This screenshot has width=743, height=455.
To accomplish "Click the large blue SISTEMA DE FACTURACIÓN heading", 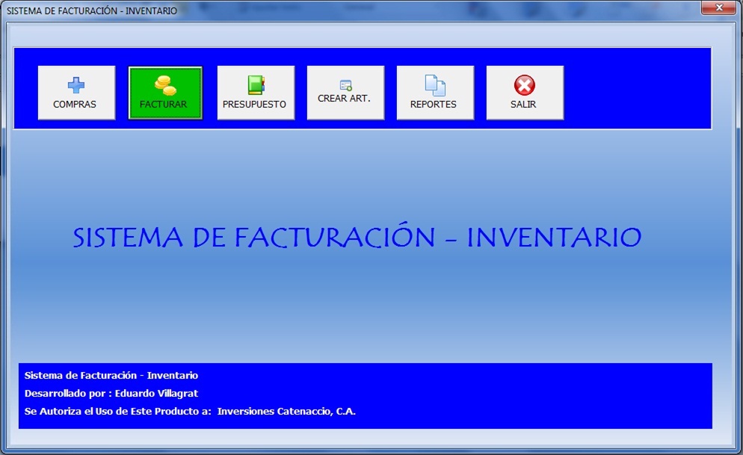I will (x=357, y=237).
